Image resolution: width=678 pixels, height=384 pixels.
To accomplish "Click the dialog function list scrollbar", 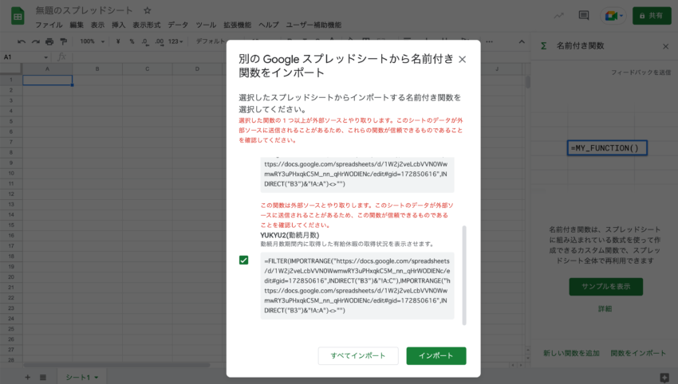I will [x=464, y=271].
